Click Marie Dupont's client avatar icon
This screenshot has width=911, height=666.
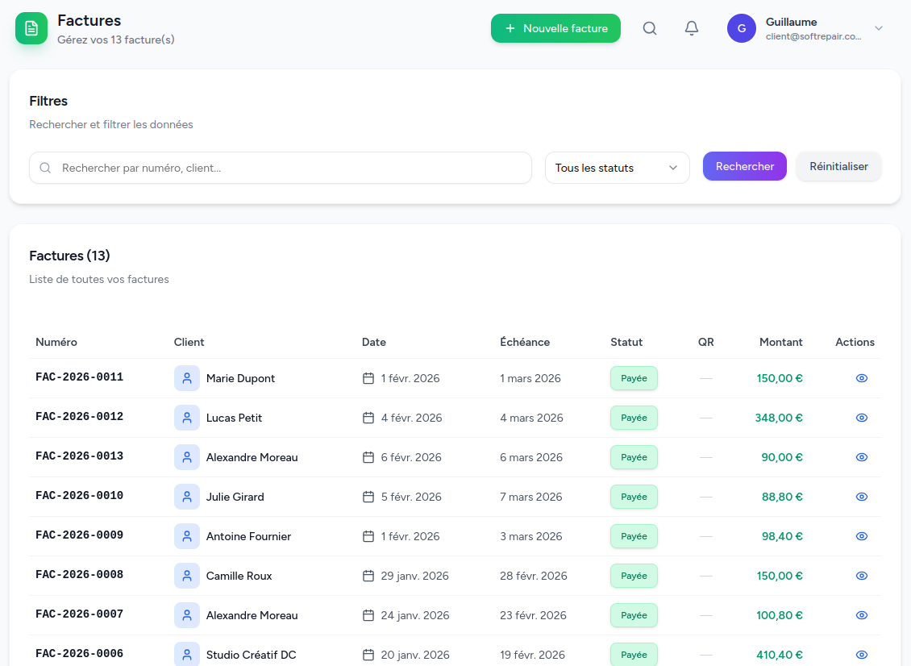(187, 378)
